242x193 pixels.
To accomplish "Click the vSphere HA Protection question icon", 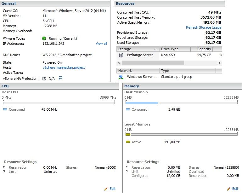I will [x=44, y=79].
